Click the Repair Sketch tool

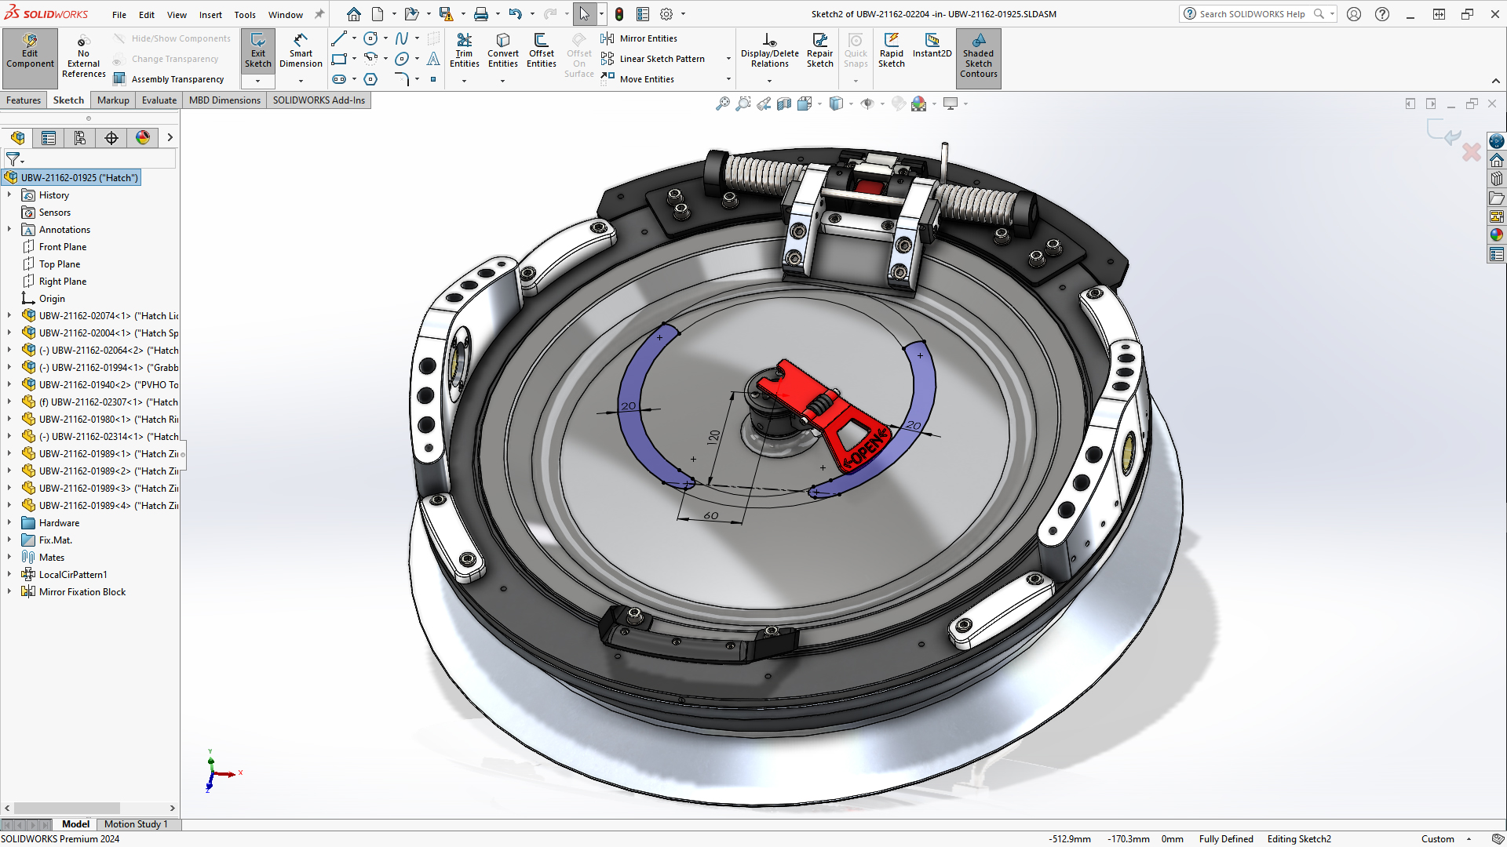819,52
